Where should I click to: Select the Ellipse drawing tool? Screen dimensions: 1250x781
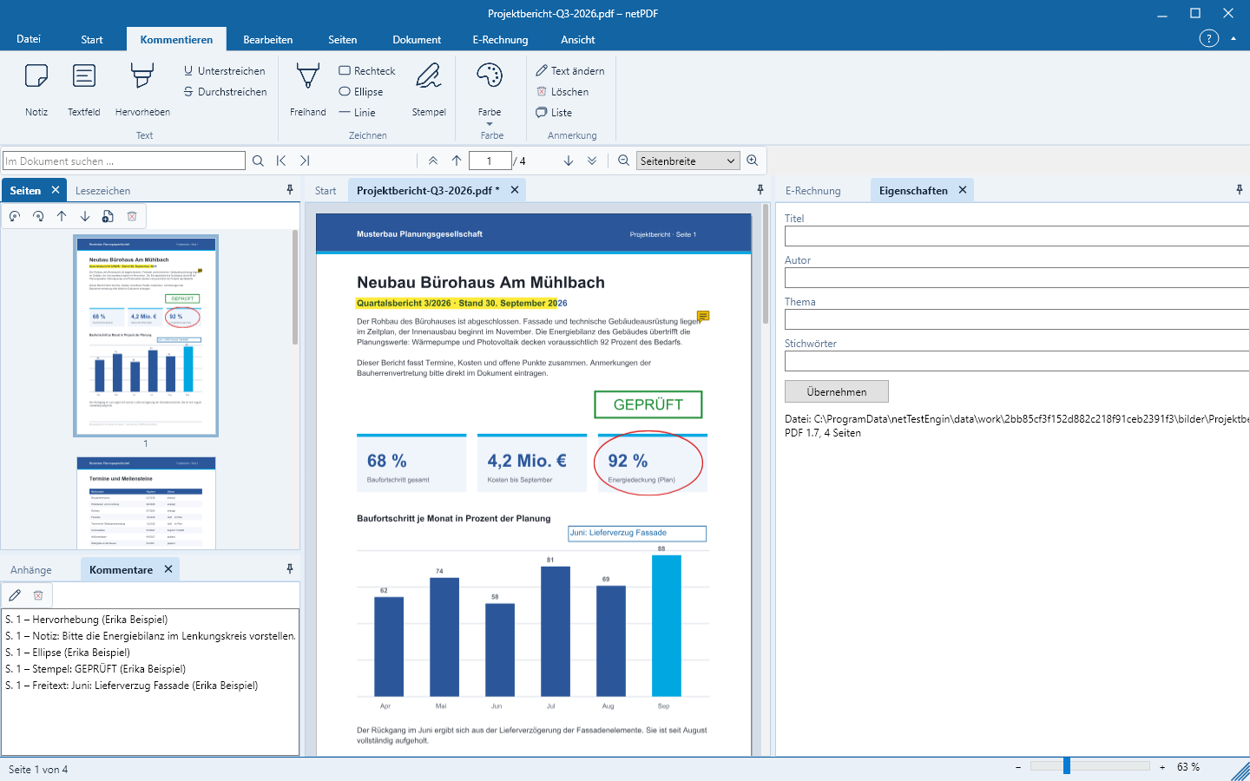(361, 92)
